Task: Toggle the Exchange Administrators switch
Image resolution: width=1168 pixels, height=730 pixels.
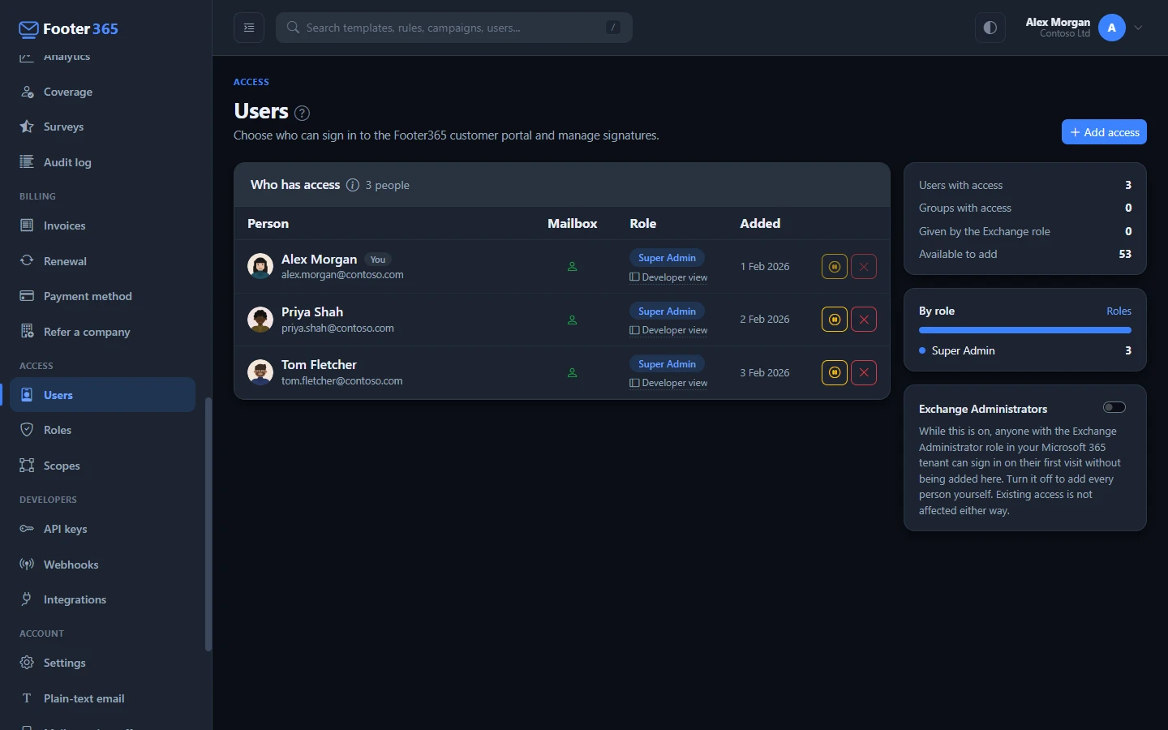Action: [x=1114, y=407]
